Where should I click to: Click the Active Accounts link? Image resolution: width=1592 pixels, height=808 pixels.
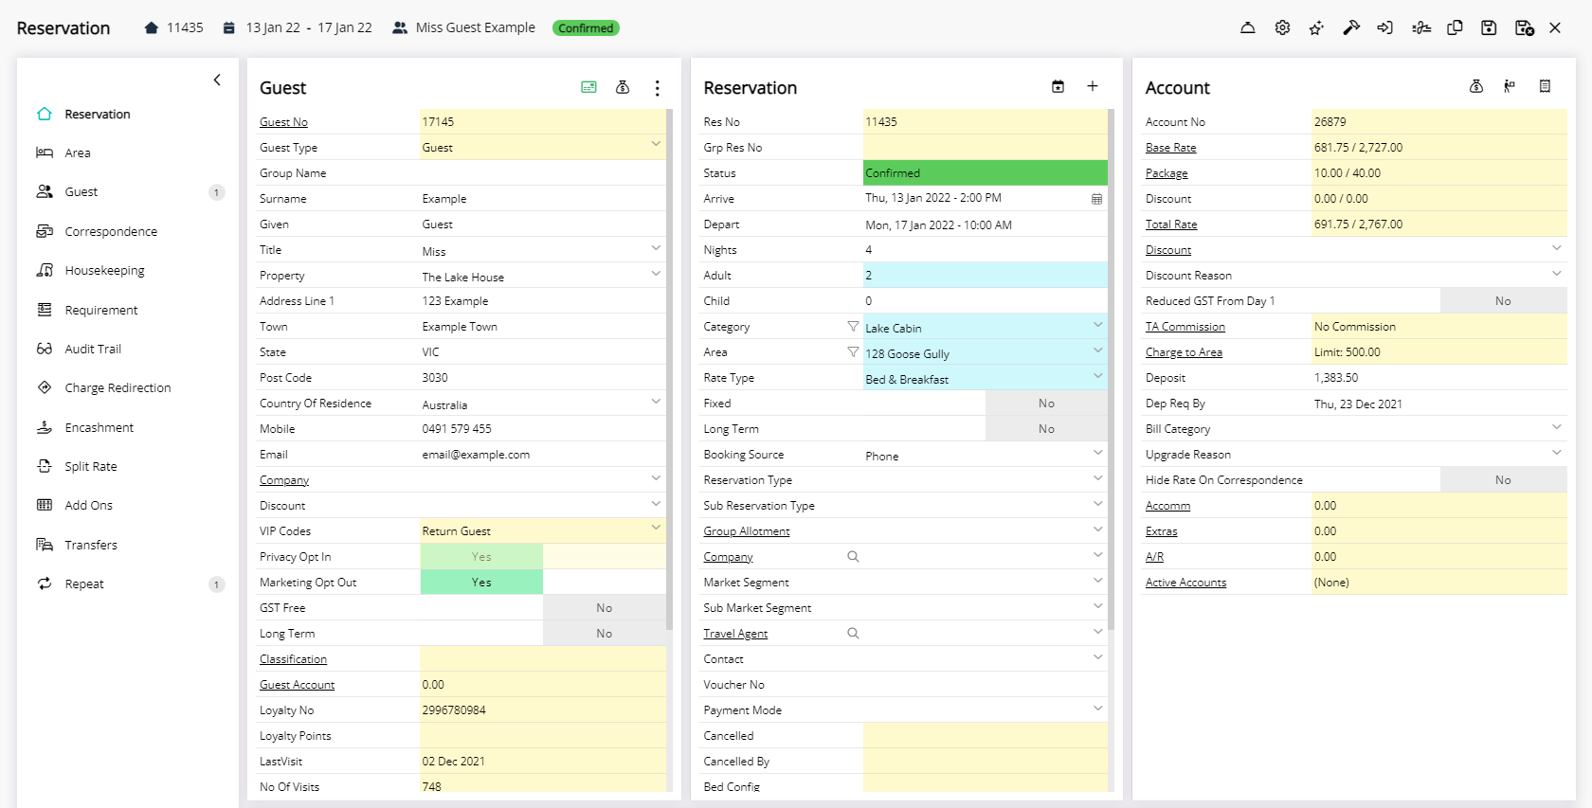pos(1185,583)
